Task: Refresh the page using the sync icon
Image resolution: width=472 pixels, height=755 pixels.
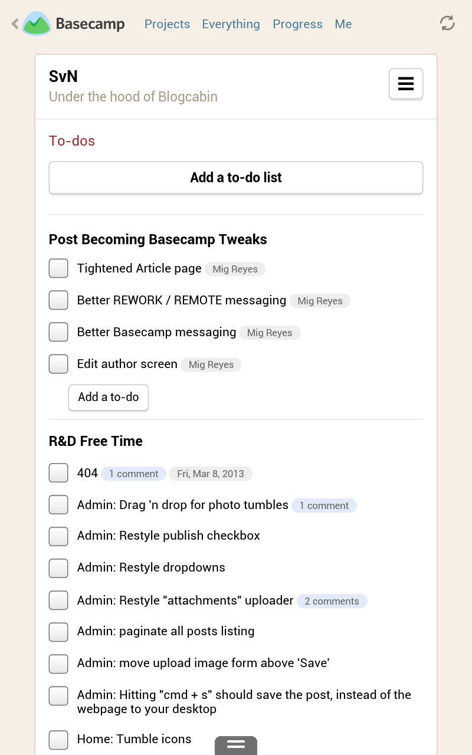Action: [x=447, y=23]
